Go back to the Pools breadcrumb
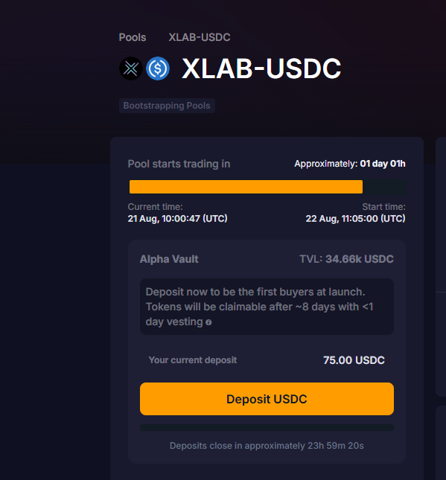This screenshot has height=480, width=446. pyautogui.click(x=133, y=37)
